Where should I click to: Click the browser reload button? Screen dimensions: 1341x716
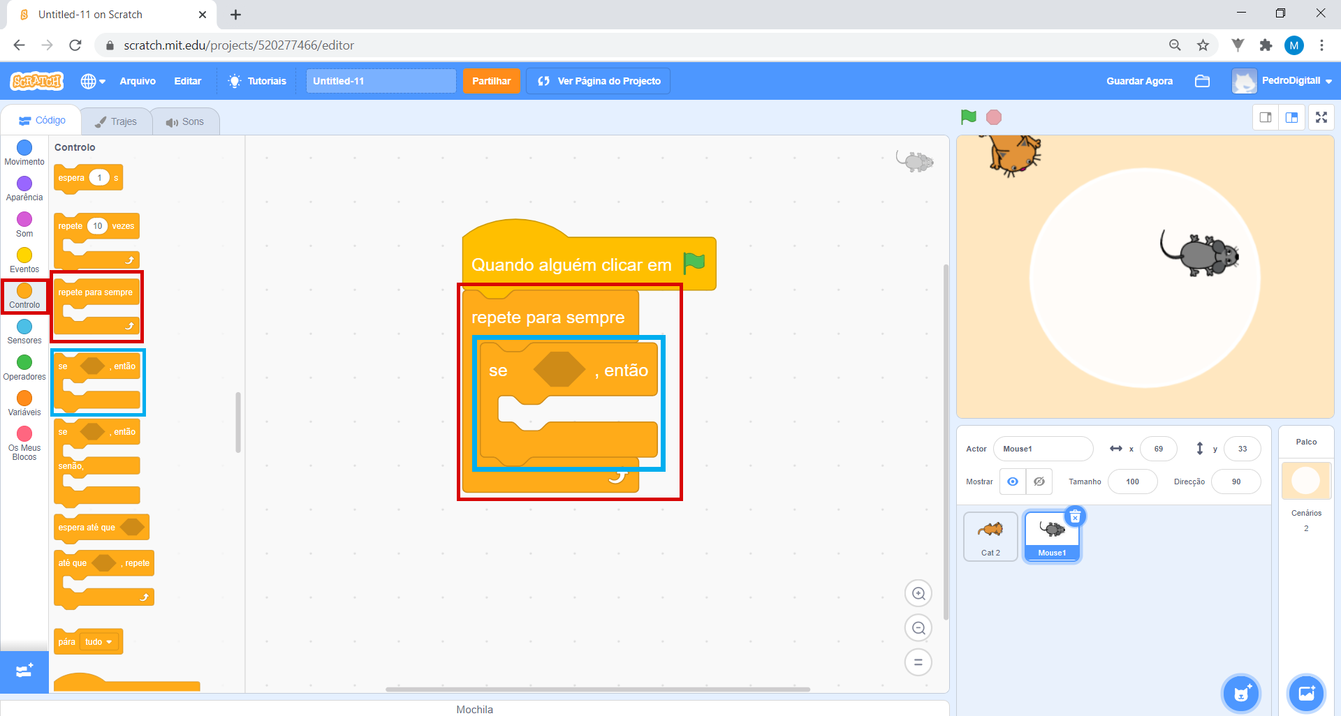click(75, 45)
